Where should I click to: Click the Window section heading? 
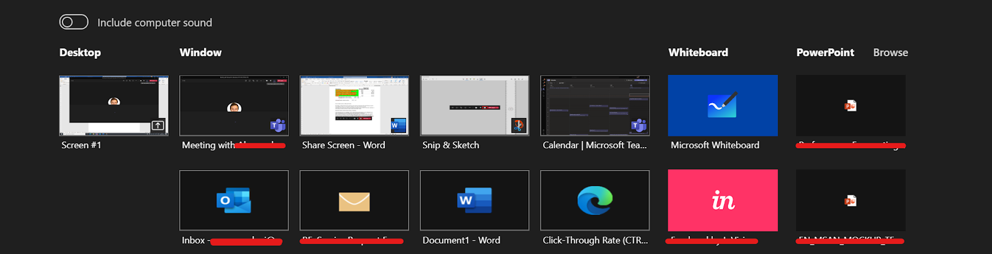pyautogui.click(x=200, y=53)
